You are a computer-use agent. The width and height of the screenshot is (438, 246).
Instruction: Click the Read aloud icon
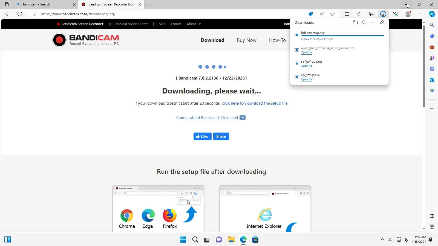(x=322, y=14)
